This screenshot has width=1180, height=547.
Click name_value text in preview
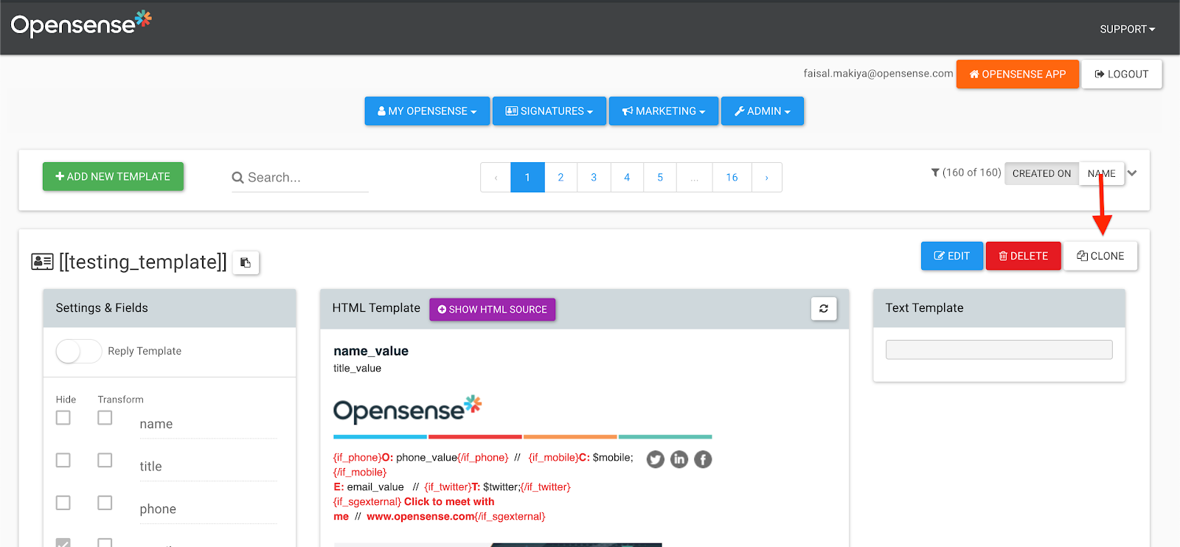[371, 352]
